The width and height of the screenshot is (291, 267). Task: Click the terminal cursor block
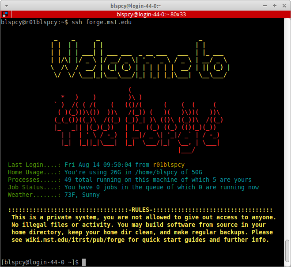pos(84,262)
